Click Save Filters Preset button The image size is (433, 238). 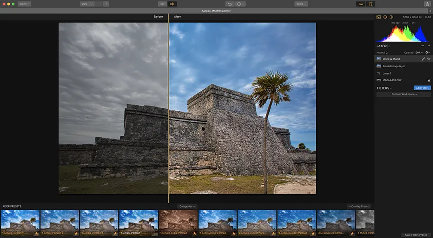tap(415, 235)
